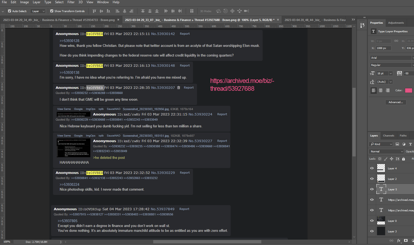Click the Advanced... button

396,102
